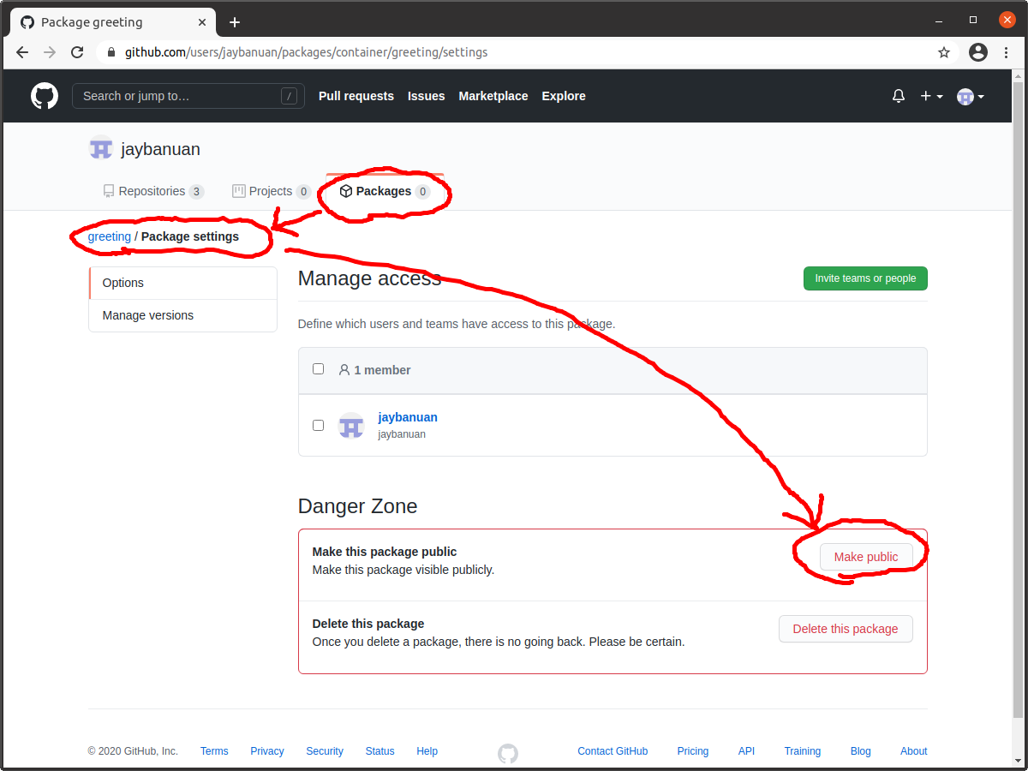Open the API footer link
1028x771 pixels.
click(x=747, y=751)
